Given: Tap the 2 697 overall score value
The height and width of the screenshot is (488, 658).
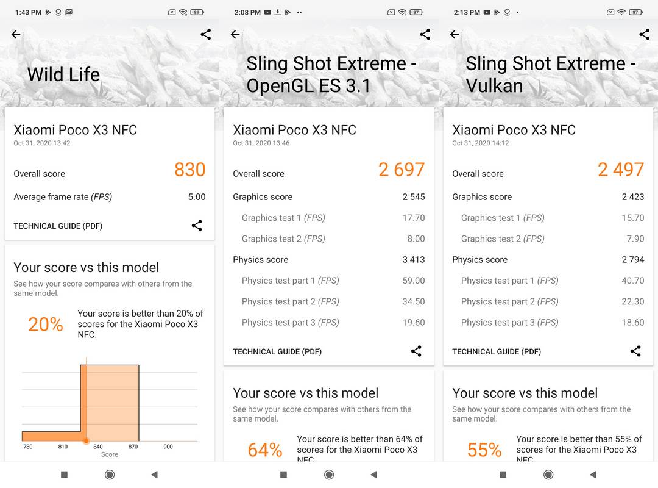Looking at the screenshot, I should point(402,170).
